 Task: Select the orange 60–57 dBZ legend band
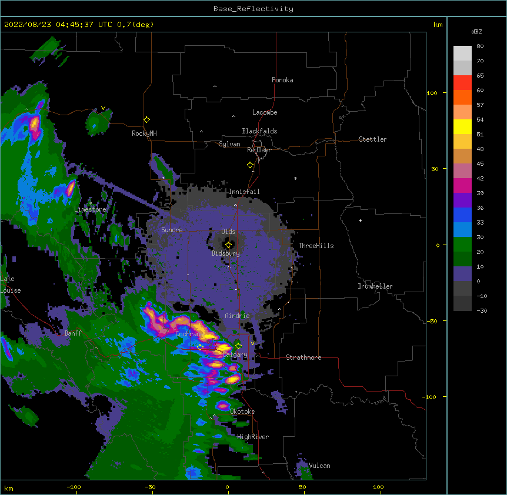pos(462,97)
